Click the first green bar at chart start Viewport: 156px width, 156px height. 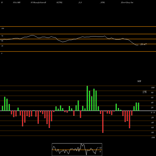click(x=2, y=108)
